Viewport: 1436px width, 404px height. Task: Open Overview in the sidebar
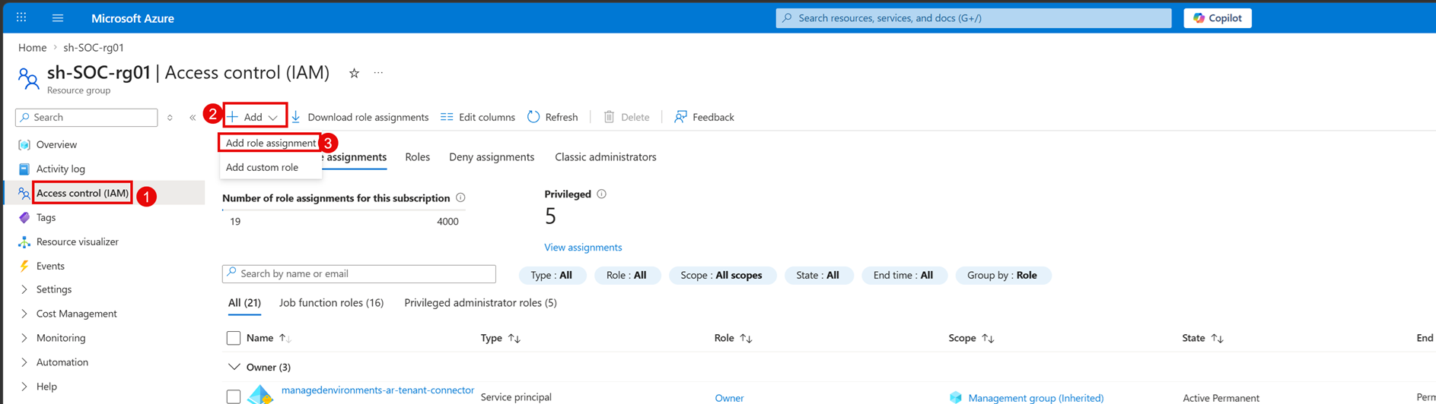(x=56, y=144)
